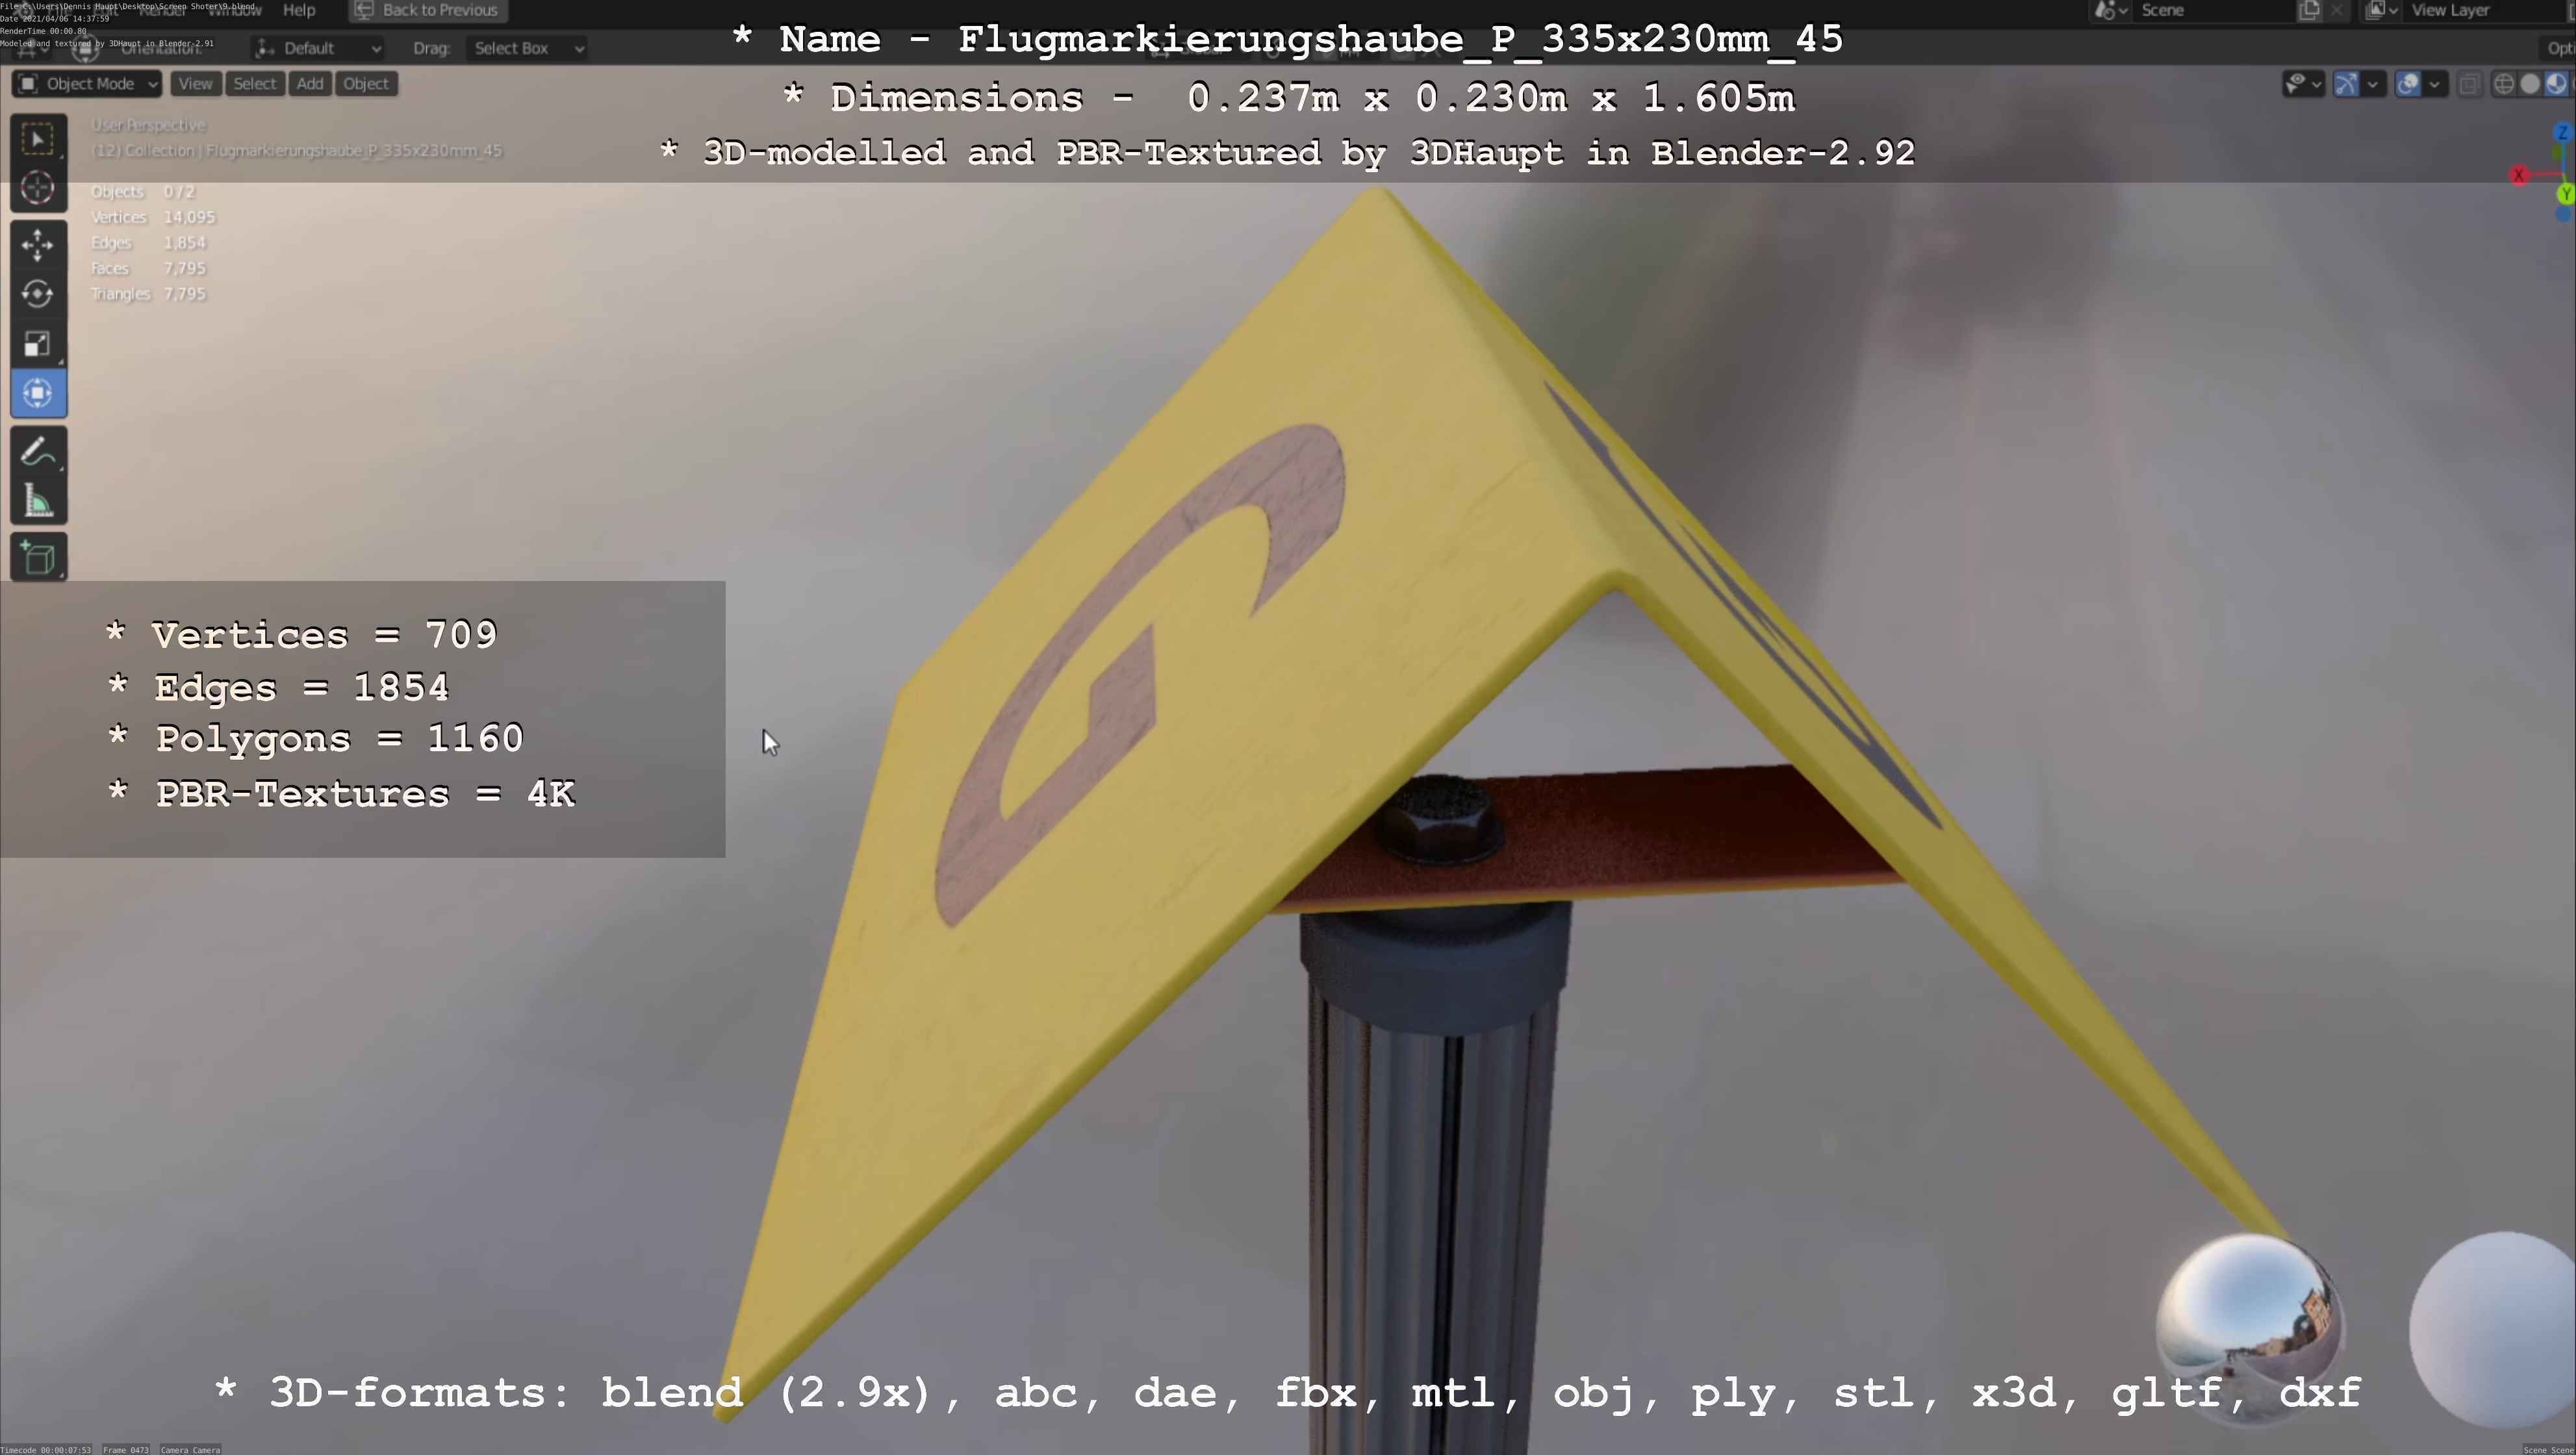
Task: Toggle viewport overlays display
Action: pyautogui.click(x=2408, y=84)
